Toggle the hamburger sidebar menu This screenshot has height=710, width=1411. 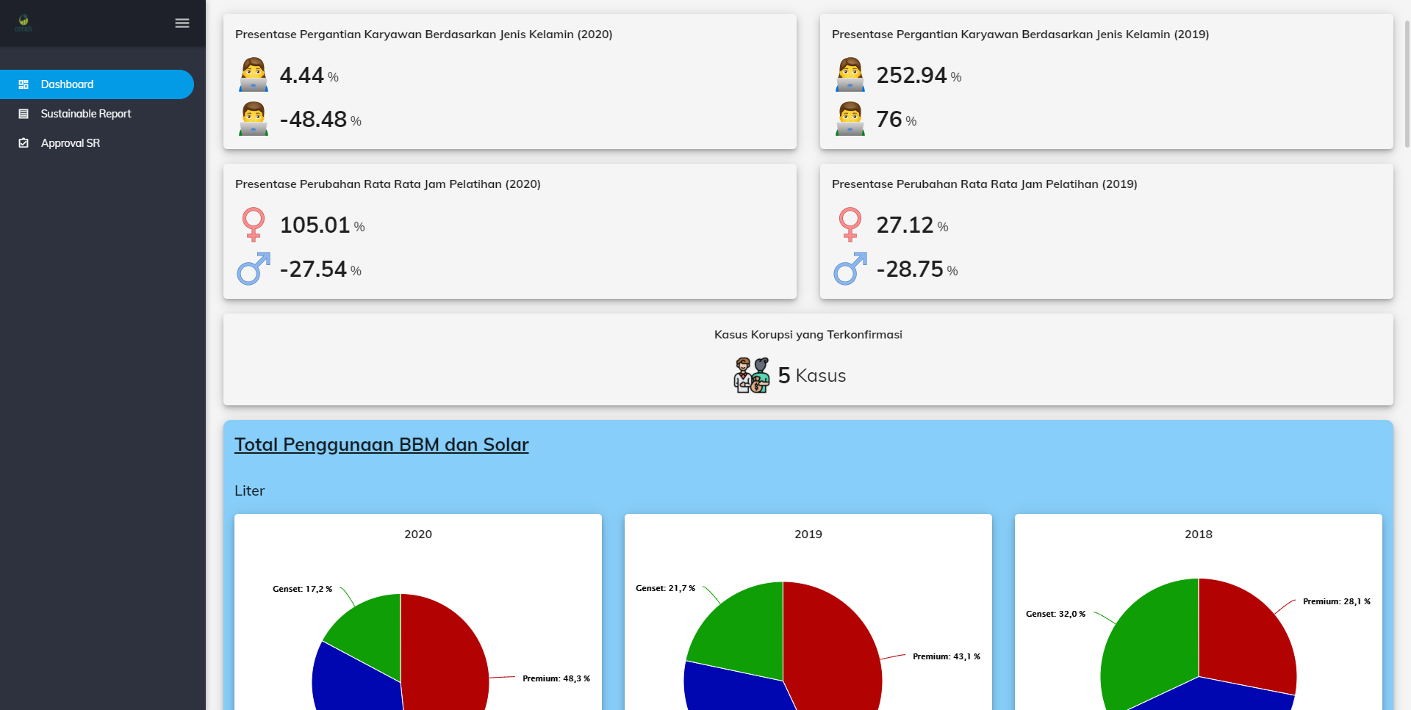(x=182, y=23)
